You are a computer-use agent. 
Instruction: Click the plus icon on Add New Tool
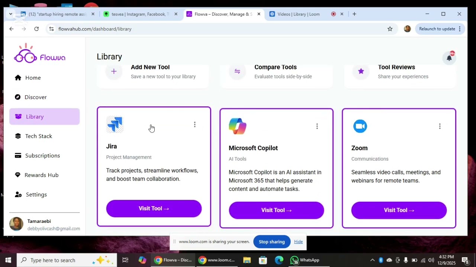114,71
